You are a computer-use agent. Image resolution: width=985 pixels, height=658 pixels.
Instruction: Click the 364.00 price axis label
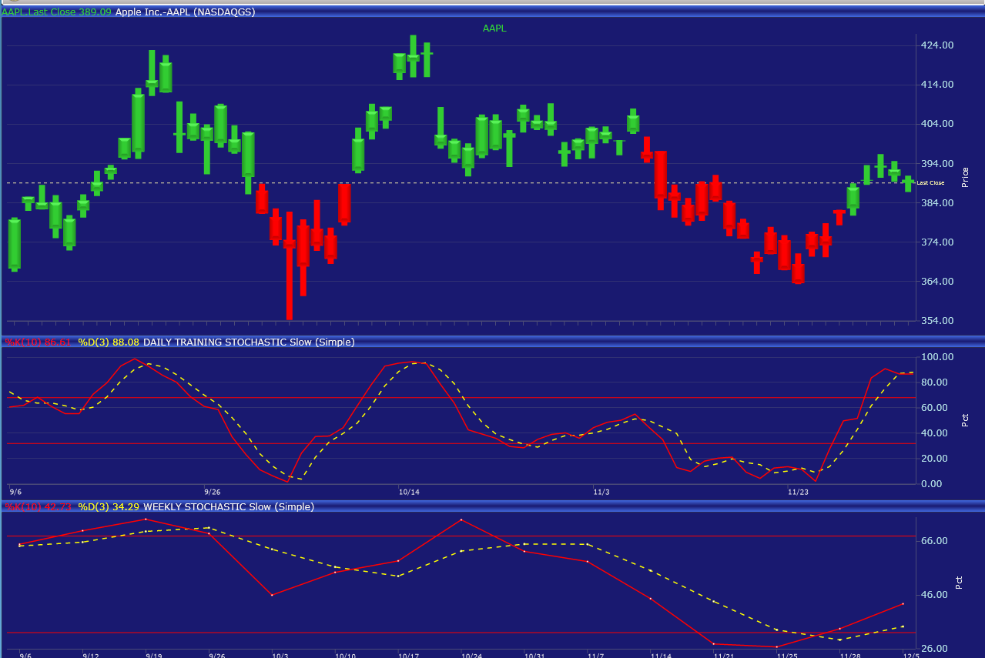(937, 281)
